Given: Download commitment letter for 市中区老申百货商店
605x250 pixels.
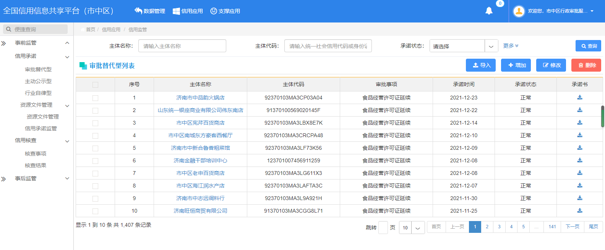Looking at the screenshot, I should tap(580, 173).
